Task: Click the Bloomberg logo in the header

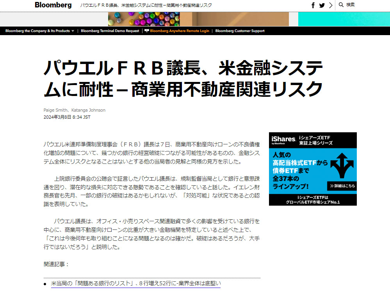Action: pos(53,5)
